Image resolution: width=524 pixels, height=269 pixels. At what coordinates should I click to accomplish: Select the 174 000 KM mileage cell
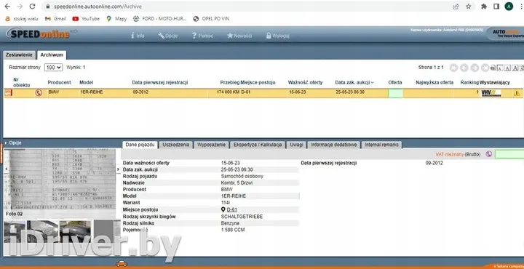coord(228,92)
